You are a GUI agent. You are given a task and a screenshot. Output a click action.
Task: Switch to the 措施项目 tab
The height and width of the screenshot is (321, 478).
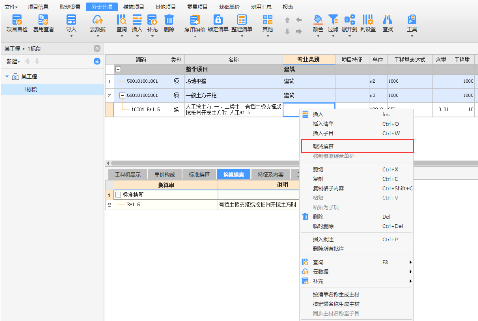tap(133, 7)
